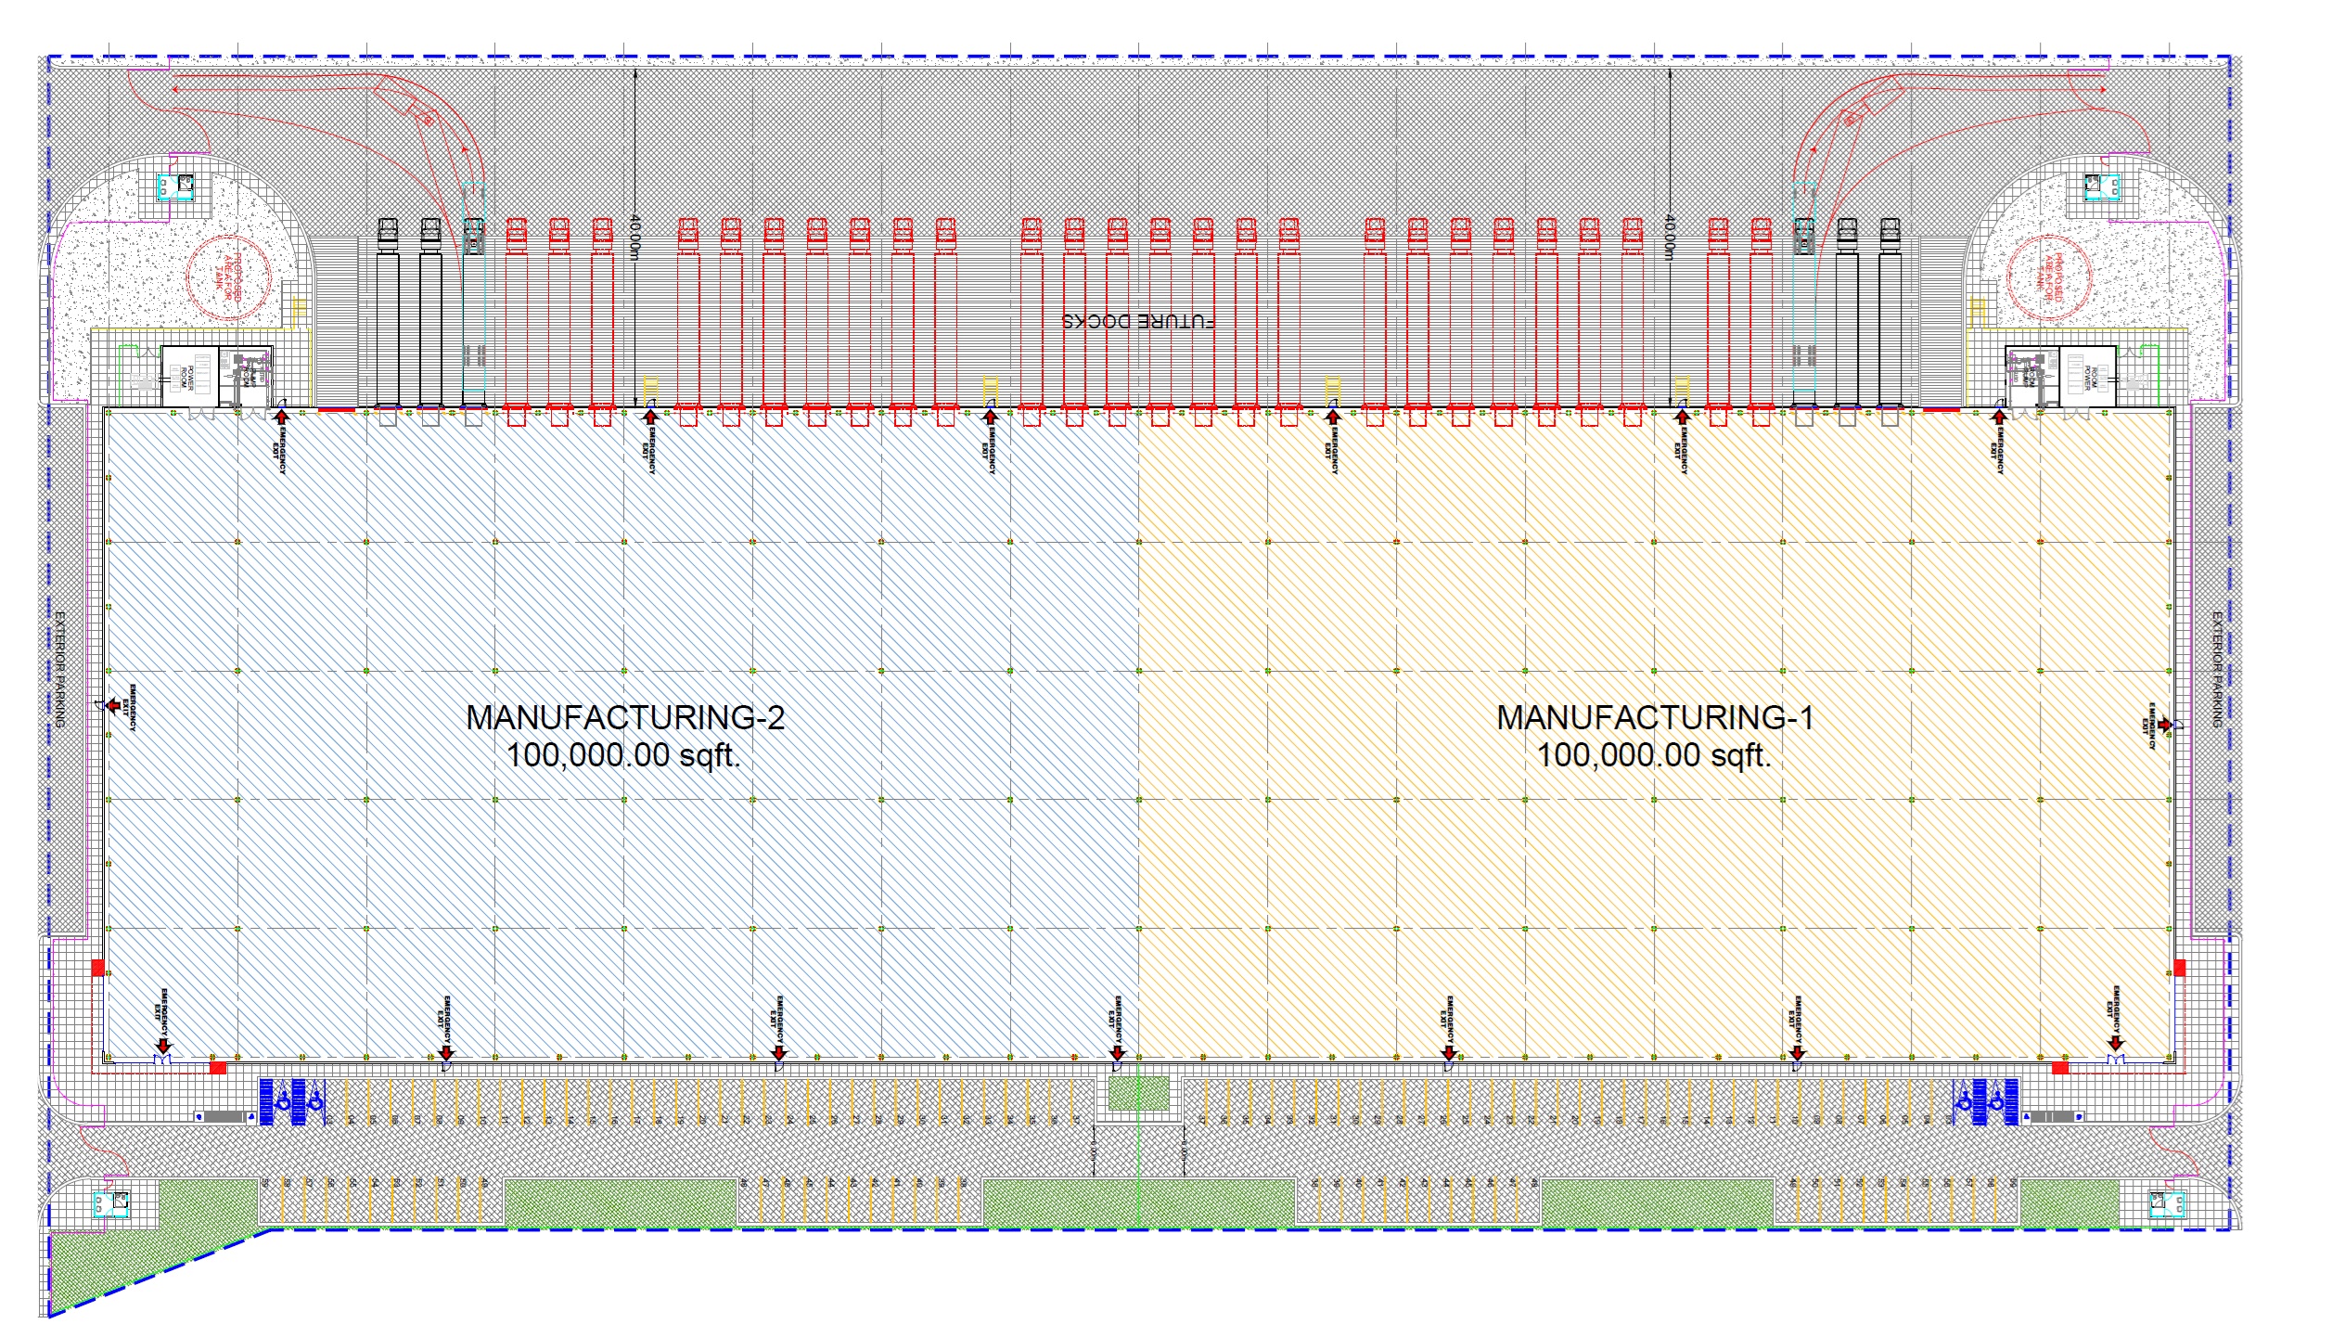
Task: Click the bottom-right guard booth symbol
Action: [x=2168, y=1203]
